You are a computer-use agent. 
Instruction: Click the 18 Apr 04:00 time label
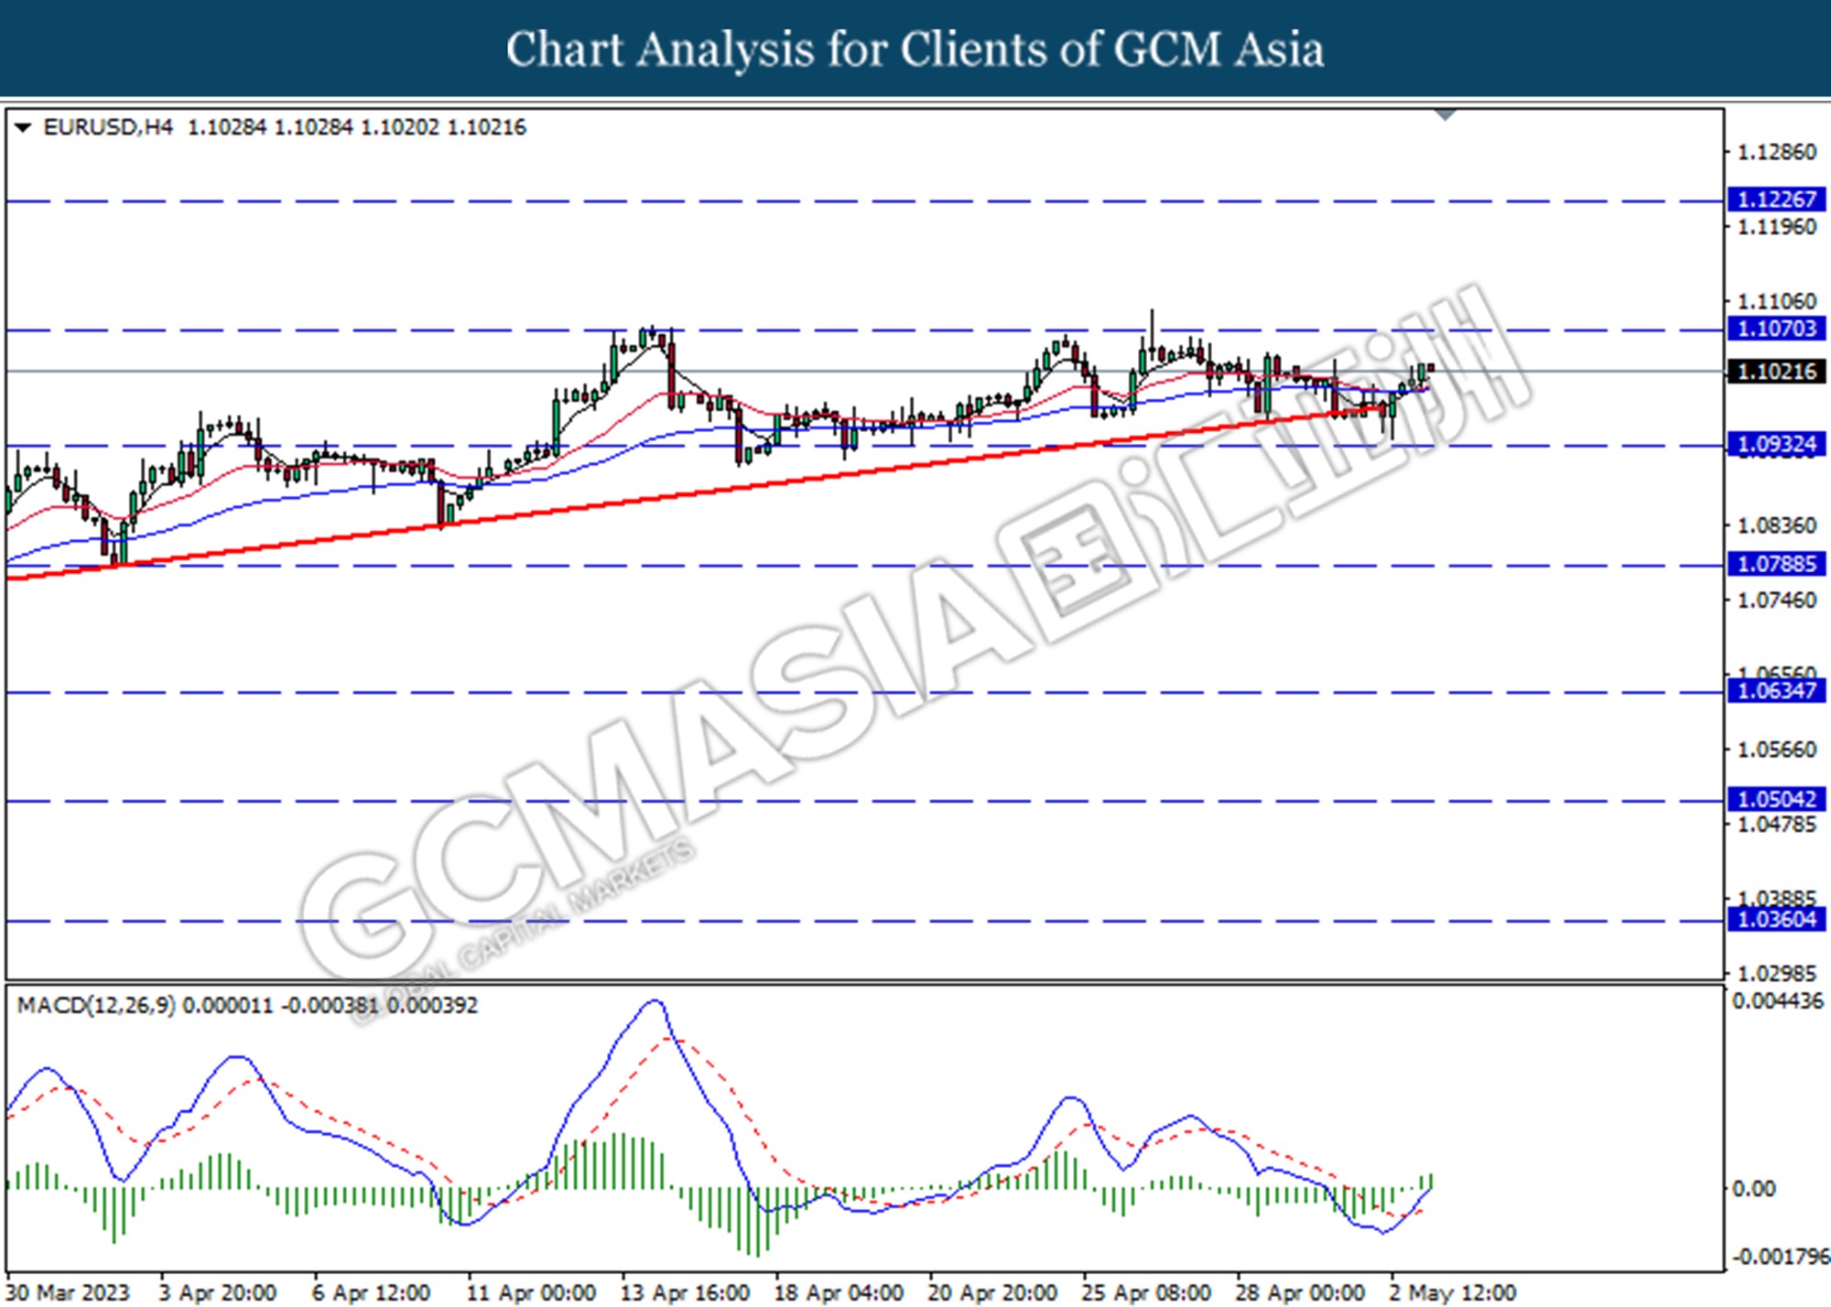pos(839,1292)
